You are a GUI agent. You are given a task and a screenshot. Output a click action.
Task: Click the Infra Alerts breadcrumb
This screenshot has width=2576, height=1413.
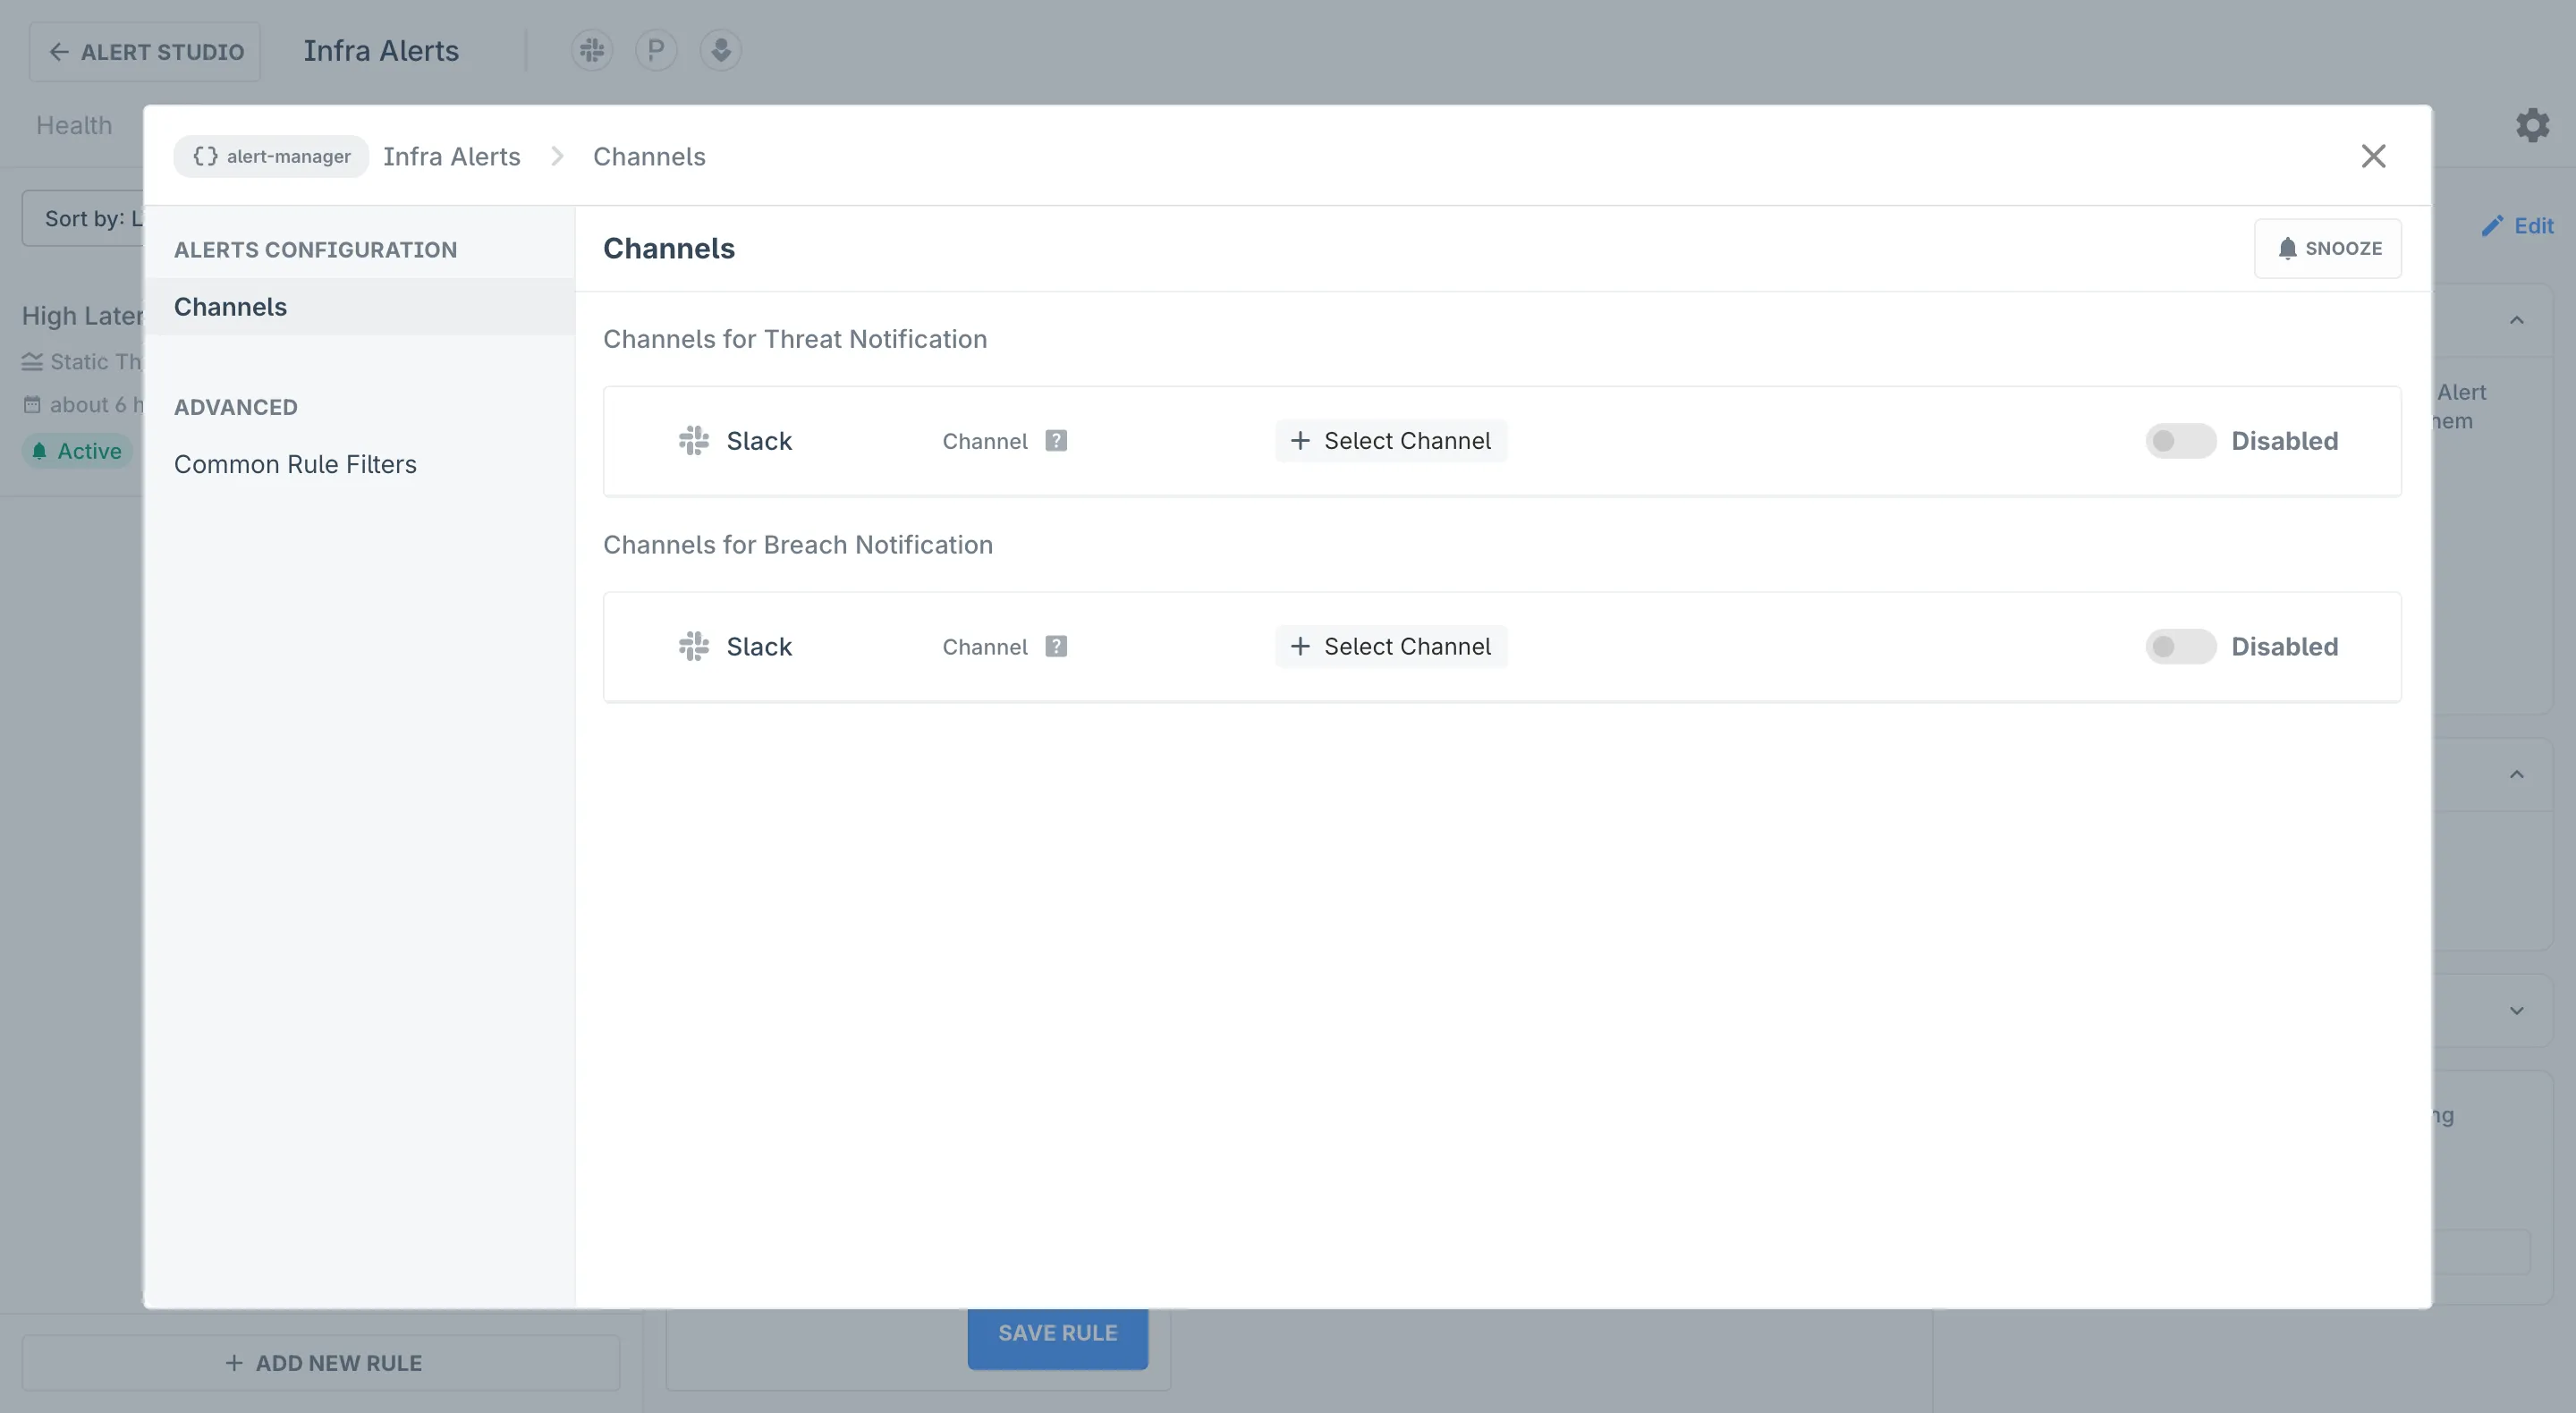coord(452,157)
